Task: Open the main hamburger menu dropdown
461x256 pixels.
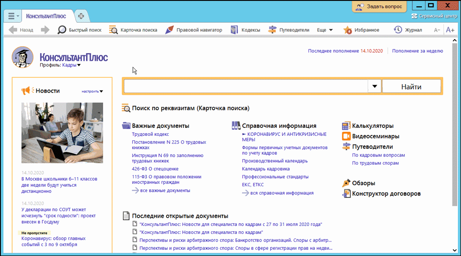Action: tap(13, 16)
